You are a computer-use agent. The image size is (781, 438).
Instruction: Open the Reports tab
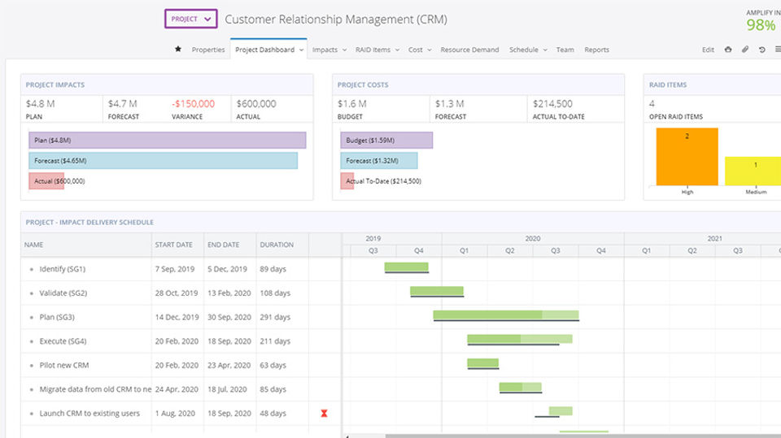coord(596,50)
